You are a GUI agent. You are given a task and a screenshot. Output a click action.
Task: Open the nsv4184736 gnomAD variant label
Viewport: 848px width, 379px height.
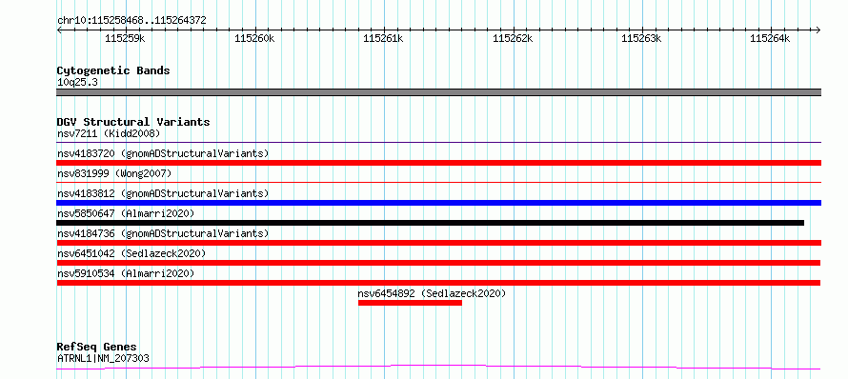[163, 233]
